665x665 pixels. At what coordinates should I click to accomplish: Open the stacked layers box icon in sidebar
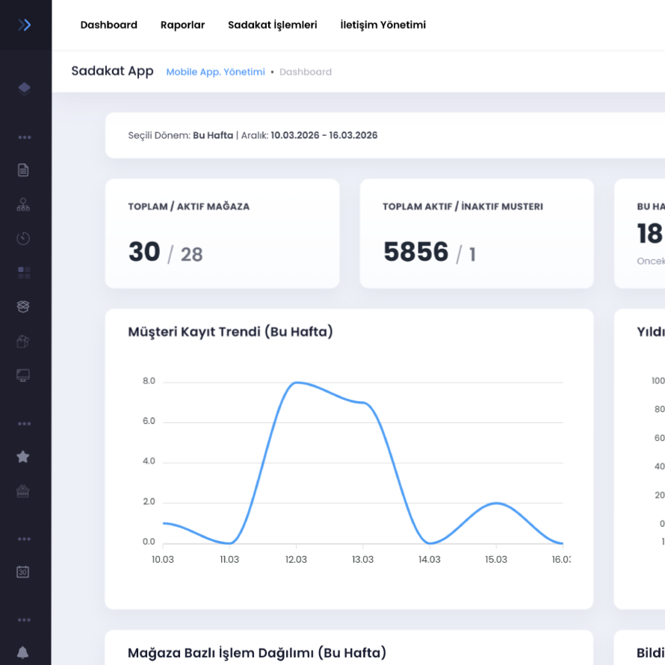pyautogui.click(x=23, y=307)
